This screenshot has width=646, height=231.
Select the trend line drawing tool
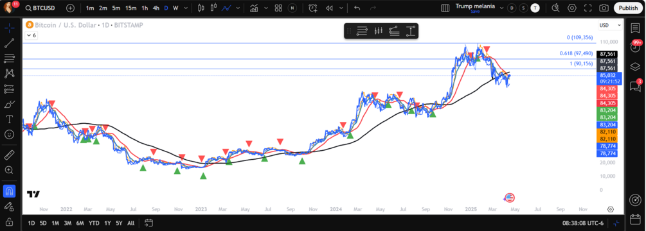coord(10,42)
